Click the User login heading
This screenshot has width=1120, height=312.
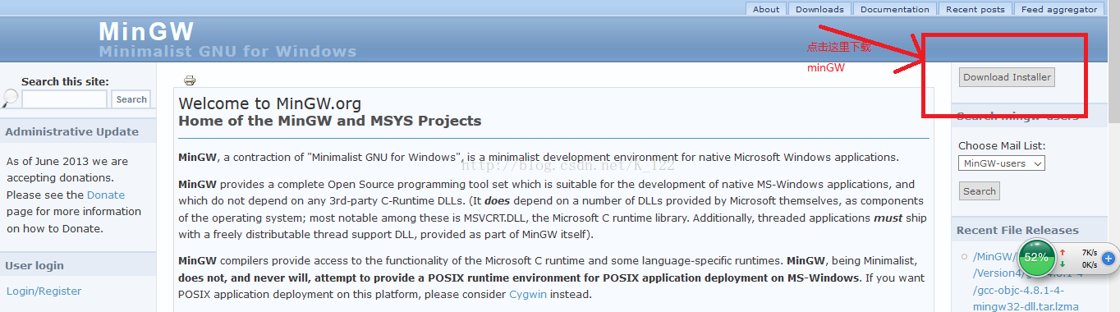pyautogui.click(x=34, y=266)
